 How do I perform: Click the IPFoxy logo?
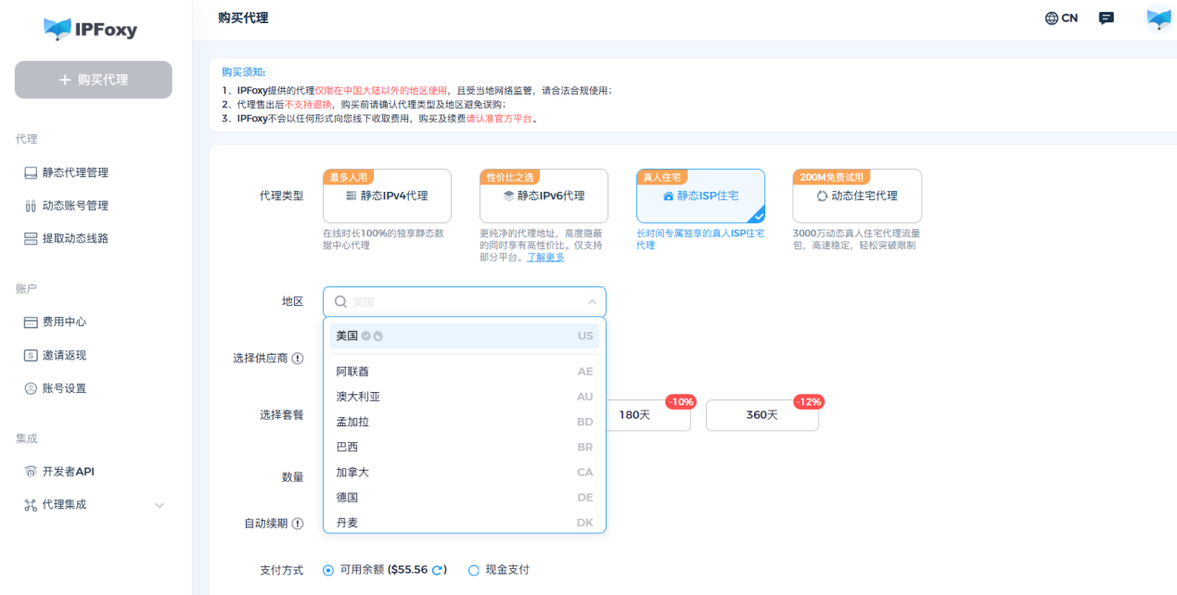tap(90, 30)
